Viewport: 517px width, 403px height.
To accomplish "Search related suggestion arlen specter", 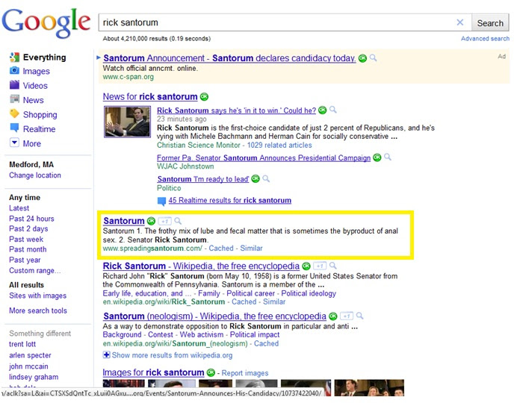I will click(30, 355).
